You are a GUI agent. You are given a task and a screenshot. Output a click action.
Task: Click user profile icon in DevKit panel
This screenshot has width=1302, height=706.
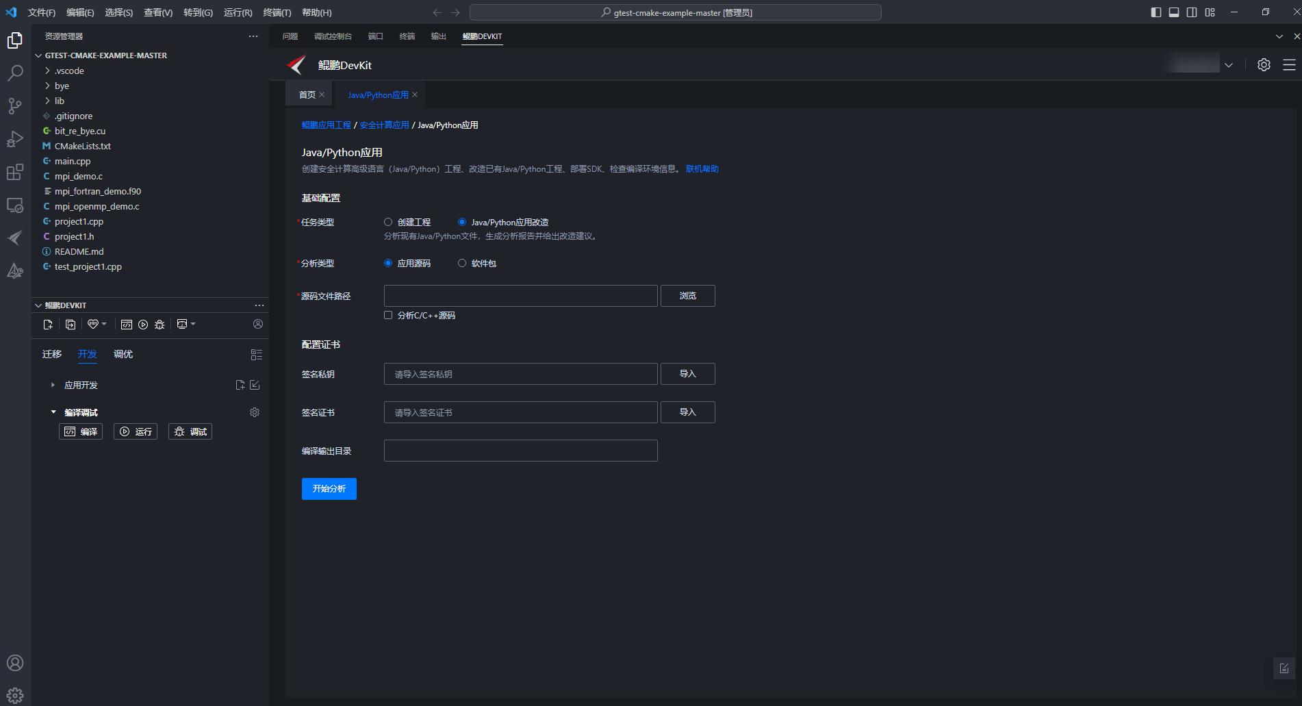click(258, 324)
